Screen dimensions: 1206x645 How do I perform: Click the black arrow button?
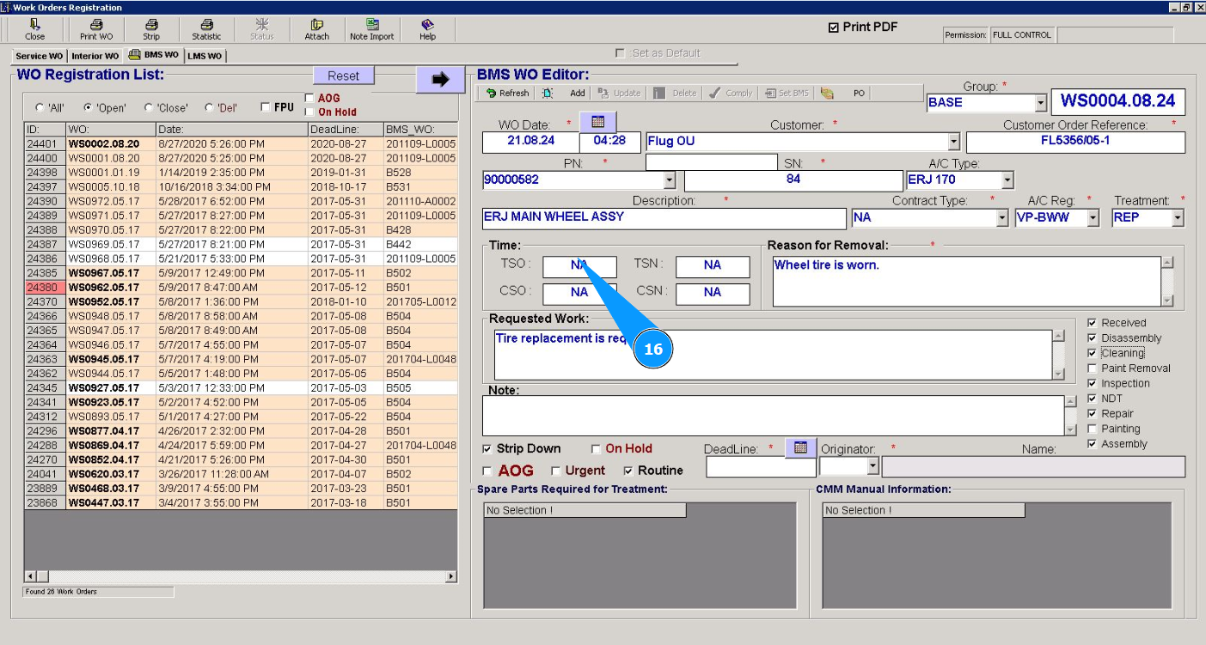click(x=440, y=79)
